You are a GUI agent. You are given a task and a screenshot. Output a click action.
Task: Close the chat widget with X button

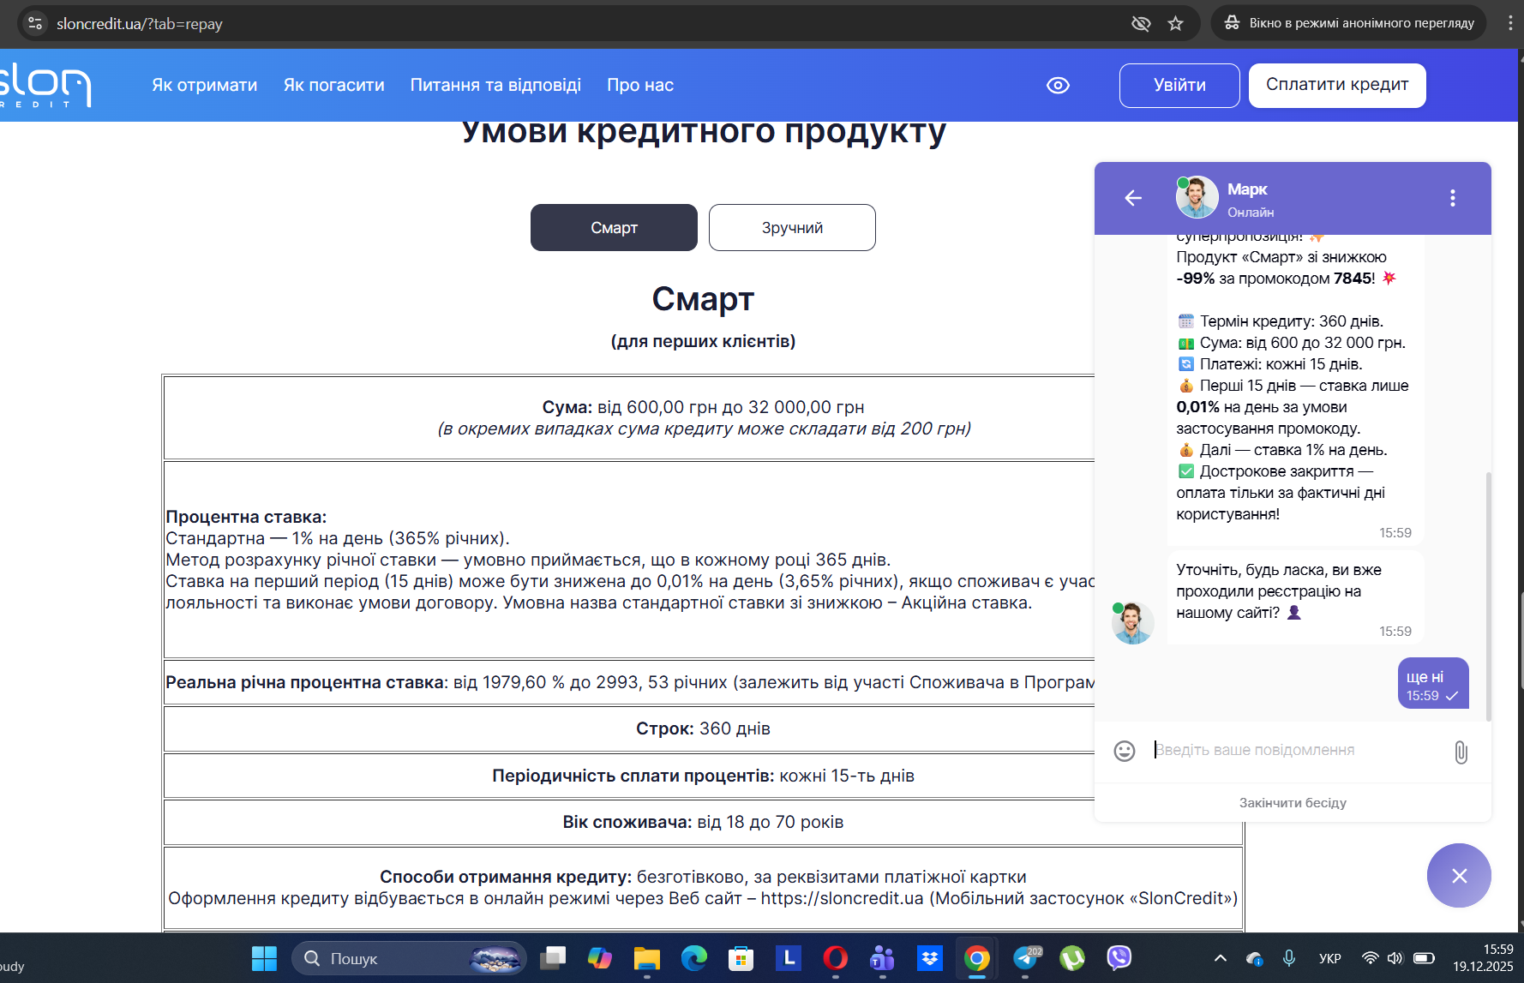pos(1459,875)
